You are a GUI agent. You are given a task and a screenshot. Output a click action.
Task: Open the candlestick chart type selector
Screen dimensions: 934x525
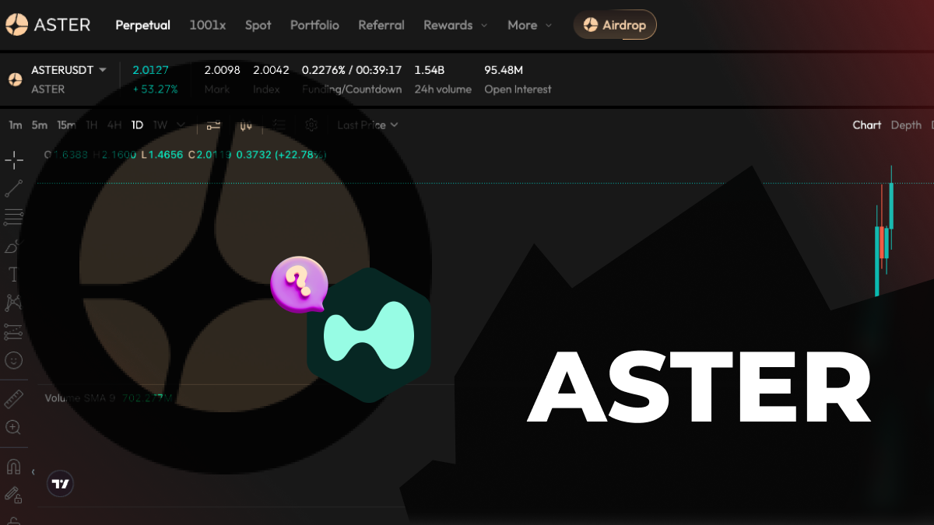pyautogui.click(x=247, y=125)
